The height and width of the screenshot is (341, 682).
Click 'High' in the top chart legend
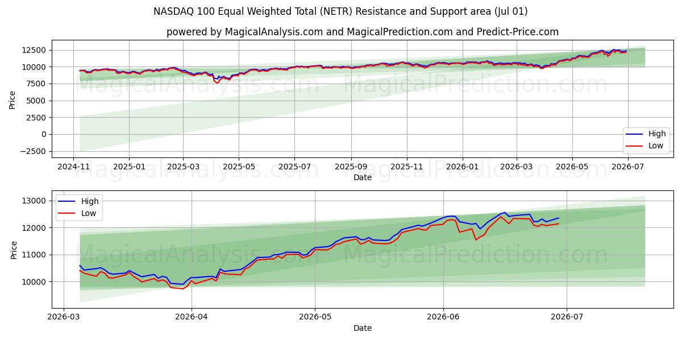point(657,134)
